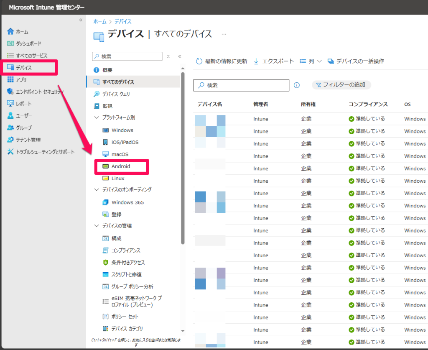Click the scrollbar down arrow in submenu
Image resolution: width=428 pixels, height=350 pixels.
click(183, 331)
